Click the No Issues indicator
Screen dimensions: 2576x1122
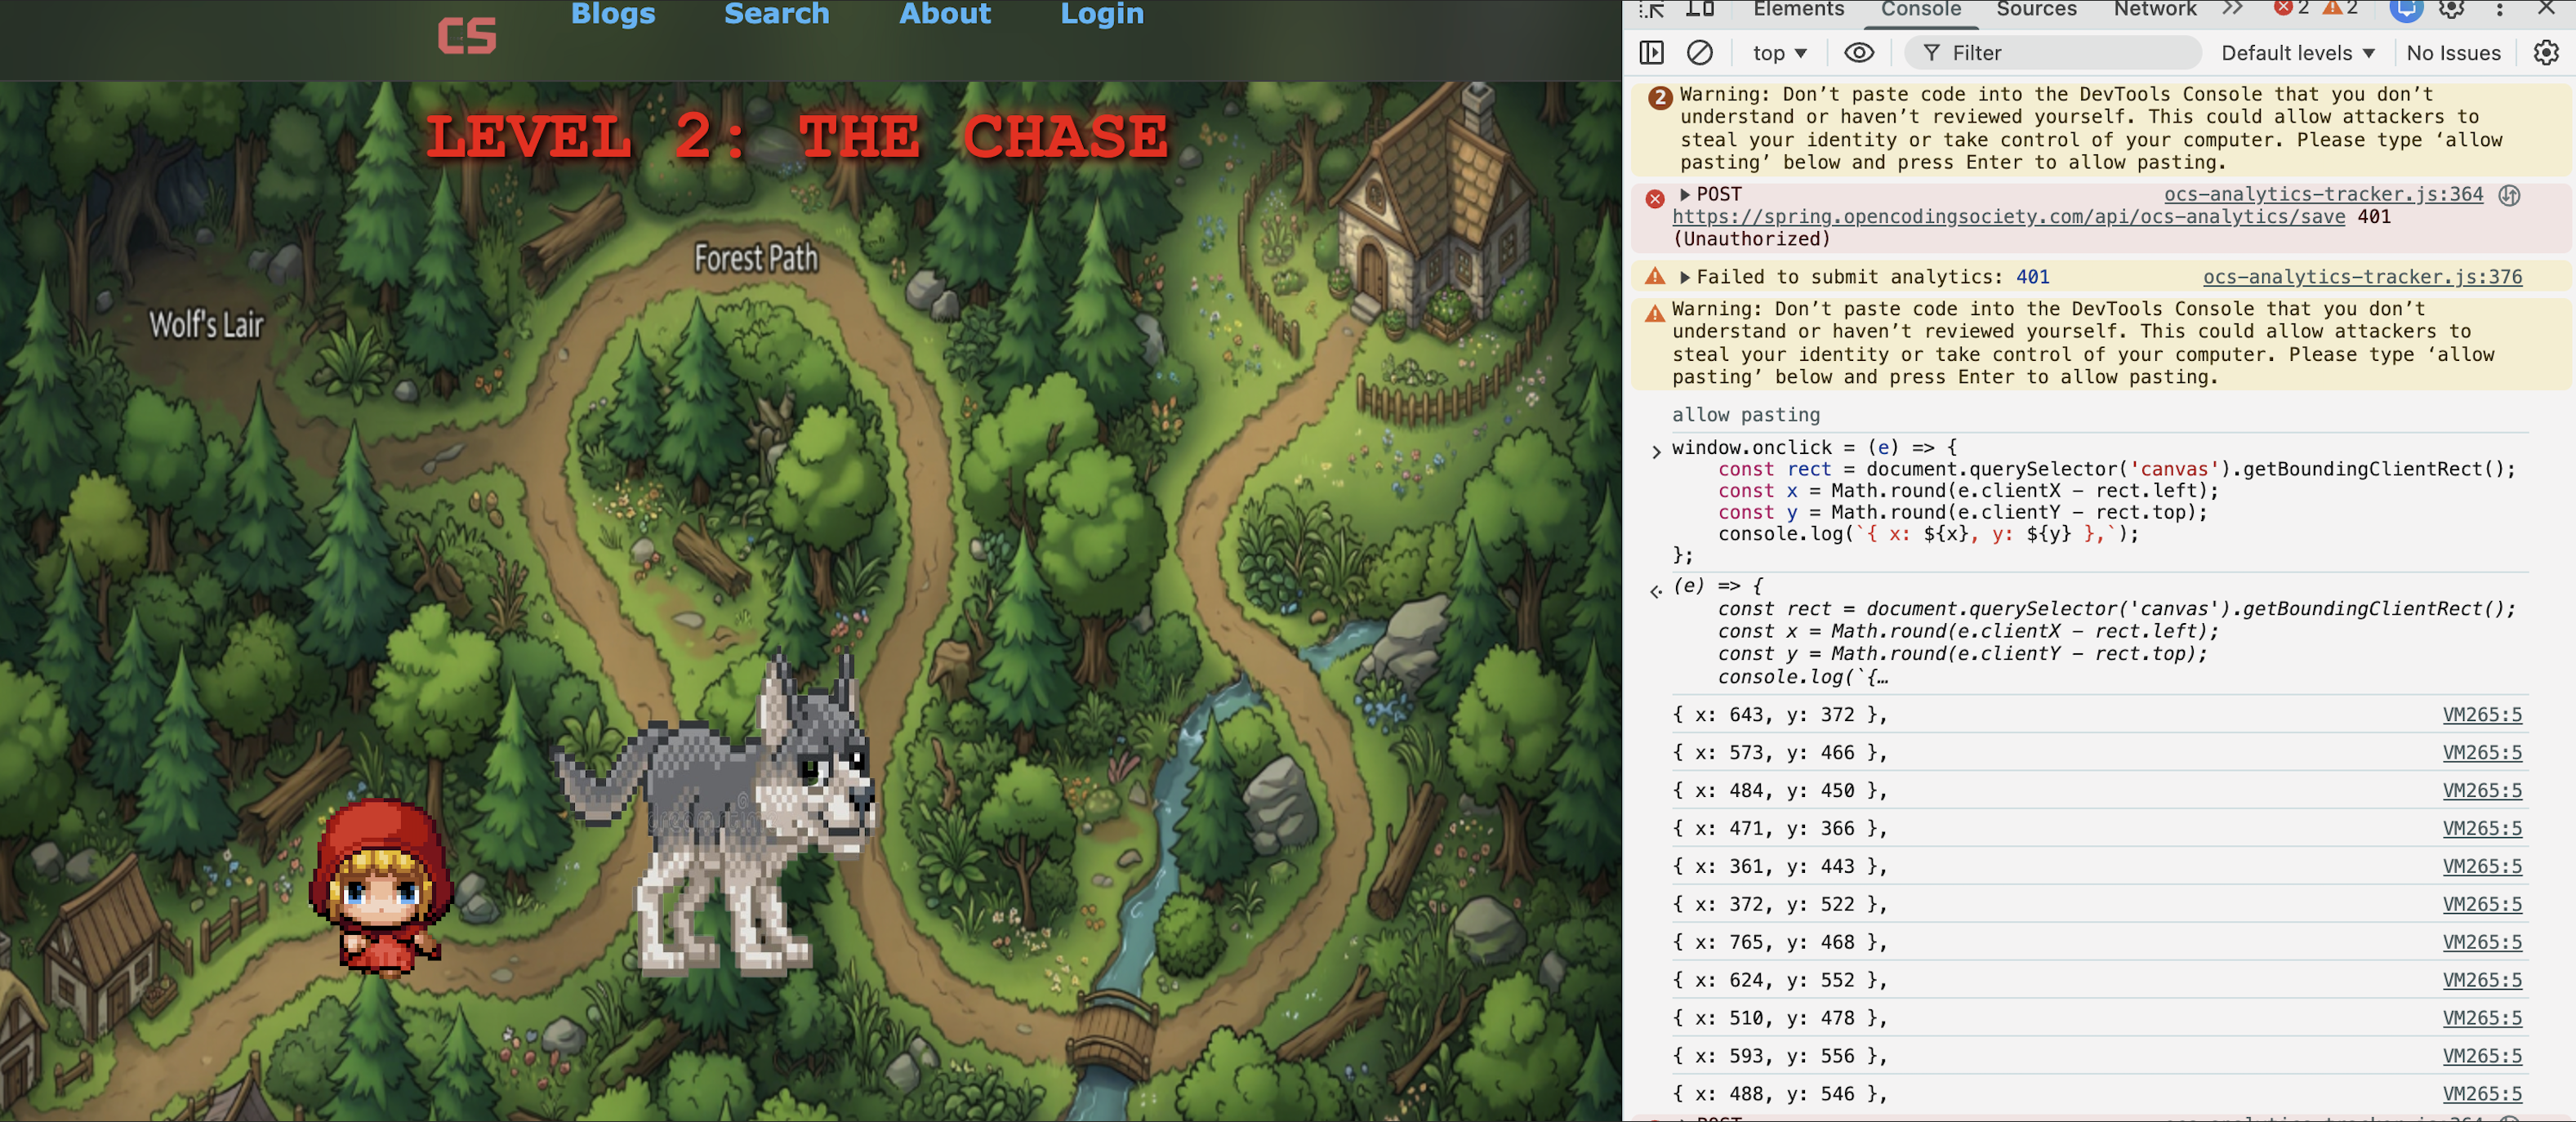point(2453,53)
